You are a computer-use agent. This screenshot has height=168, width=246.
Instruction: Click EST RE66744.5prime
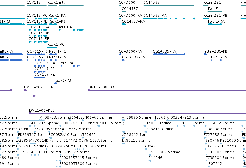coord(44,123)
